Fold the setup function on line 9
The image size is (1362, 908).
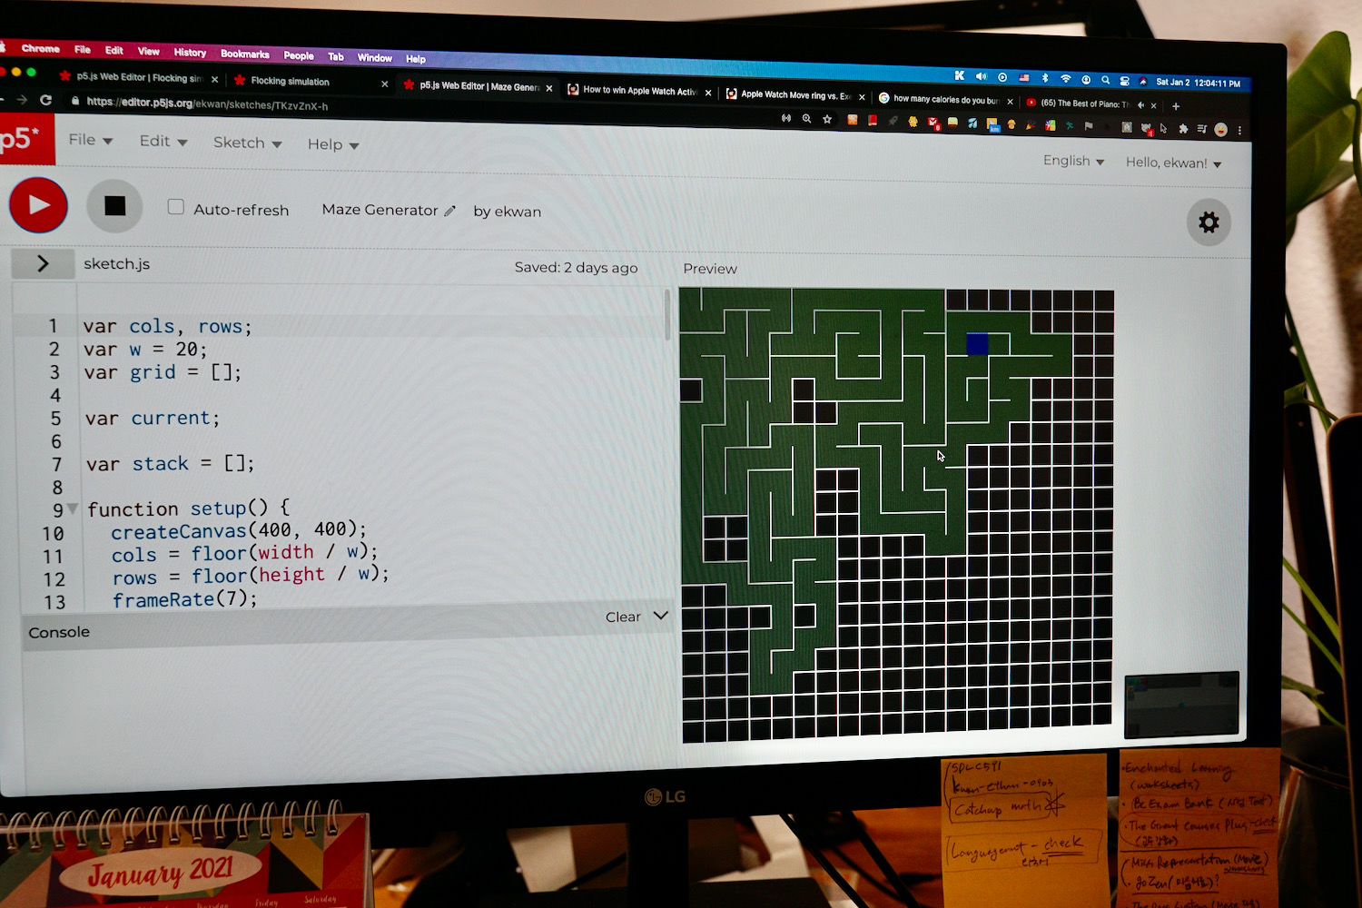tap(73, 508)
